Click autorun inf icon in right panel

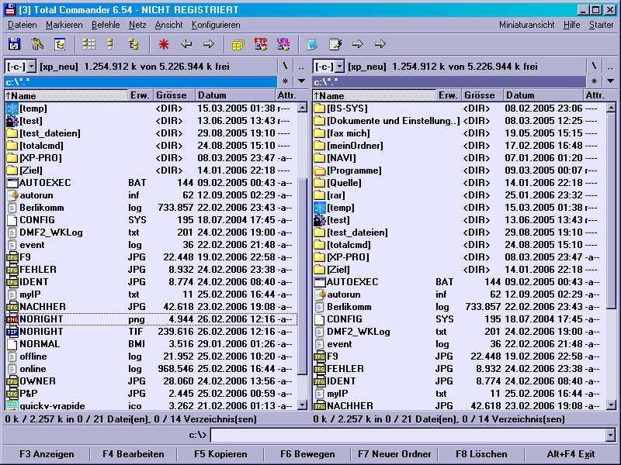320,294
